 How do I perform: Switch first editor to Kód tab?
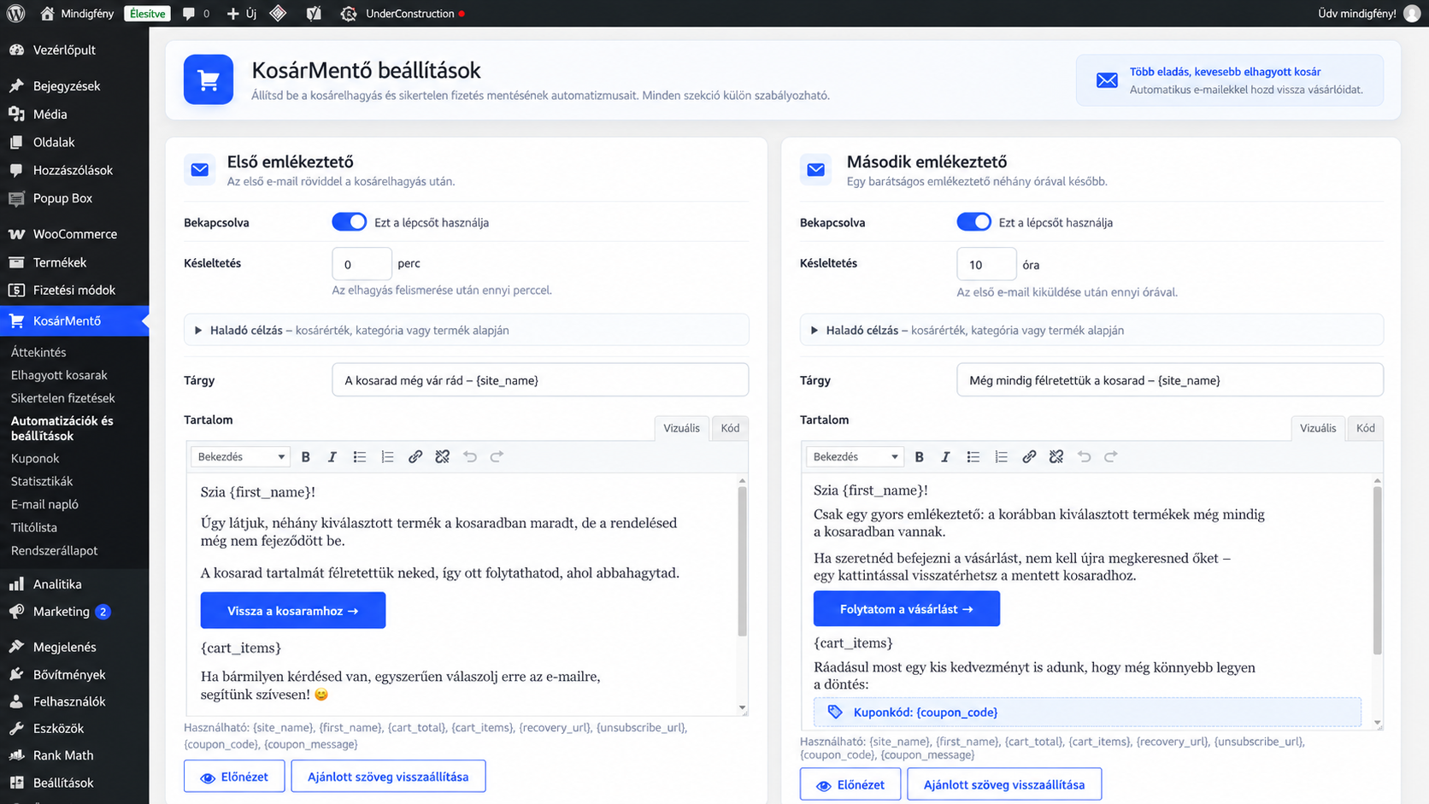(730, 428)
